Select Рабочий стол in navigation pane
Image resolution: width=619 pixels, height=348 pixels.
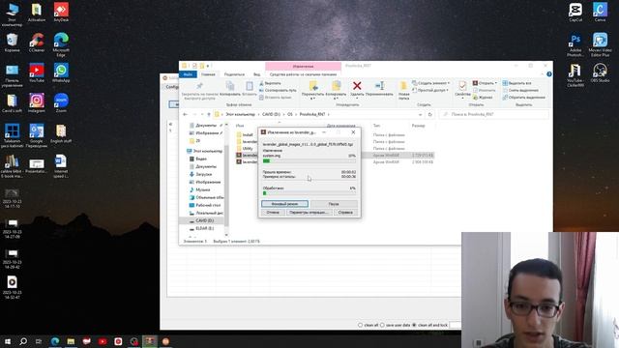tap(208, 205)
